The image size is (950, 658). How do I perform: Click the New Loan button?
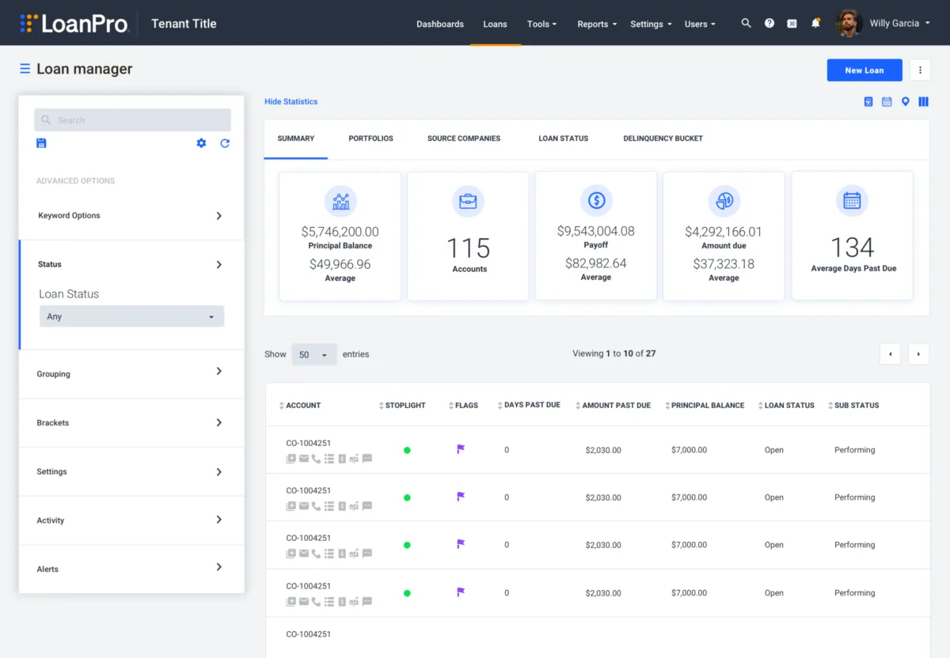coord(864,70)
